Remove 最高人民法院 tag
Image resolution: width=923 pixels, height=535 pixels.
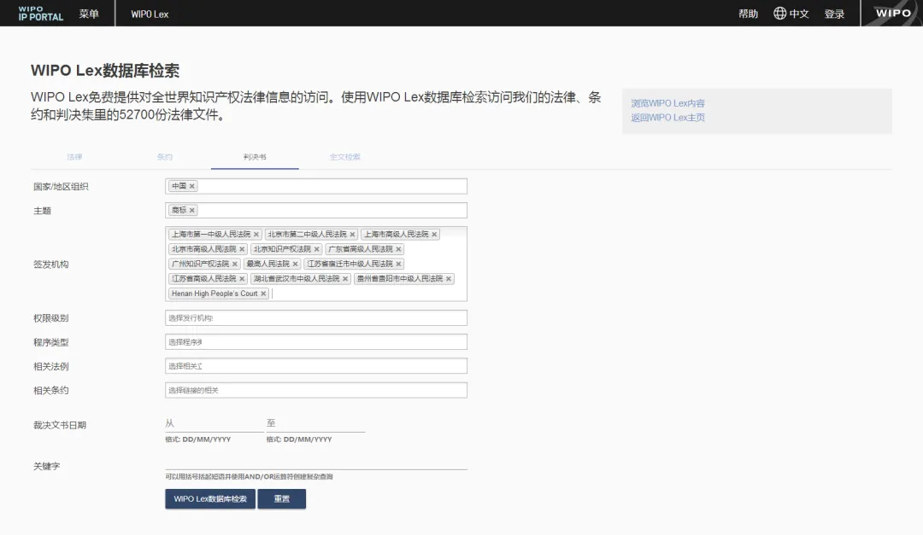(x=296, y=264)
